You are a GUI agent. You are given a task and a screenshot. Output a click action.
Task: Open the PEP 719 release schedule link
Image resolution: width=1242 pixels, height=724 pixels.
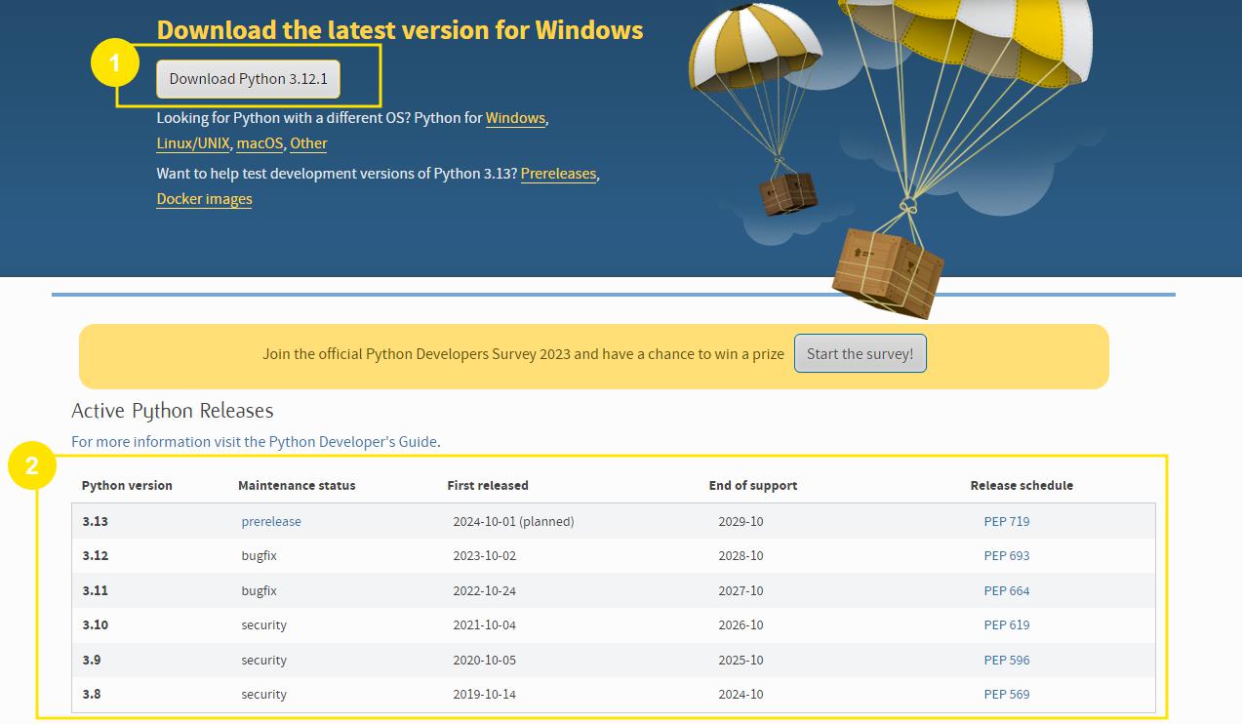(1007, 522)
